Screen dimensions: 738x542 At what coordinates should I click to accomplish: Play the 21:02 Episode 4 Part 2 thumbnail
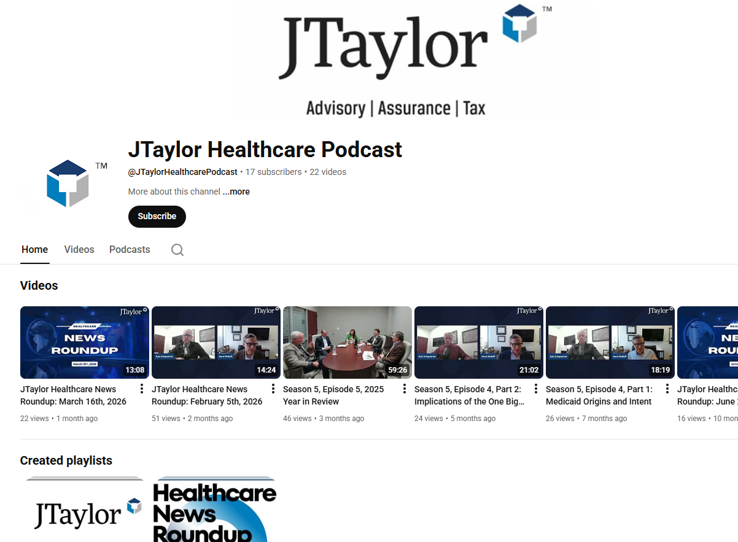tap(479, 343)
